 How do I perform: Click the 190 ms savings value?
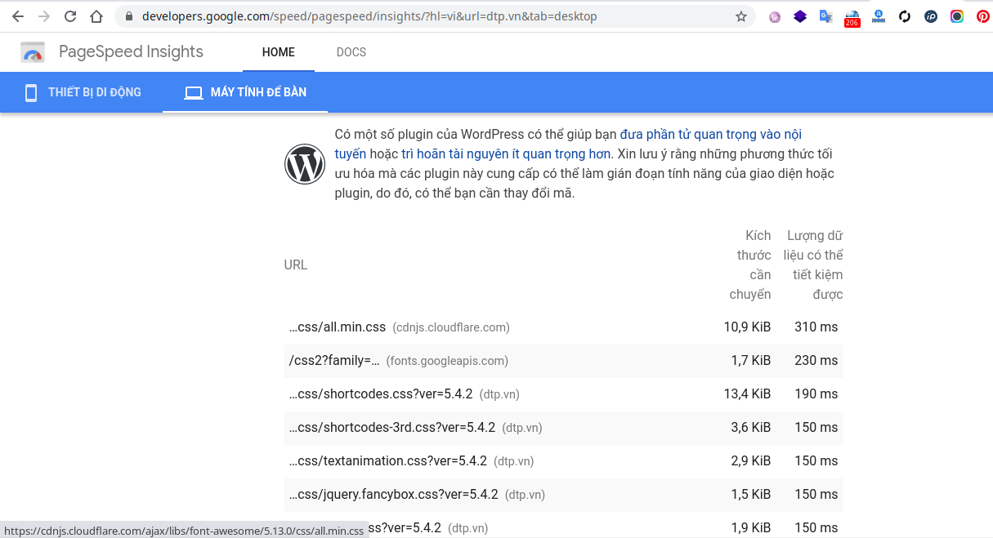click(816, 393)
